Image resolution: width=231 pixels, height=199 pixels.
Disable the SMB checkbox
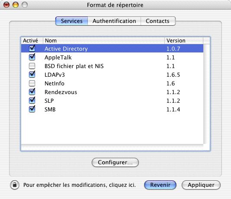(32, 109)
